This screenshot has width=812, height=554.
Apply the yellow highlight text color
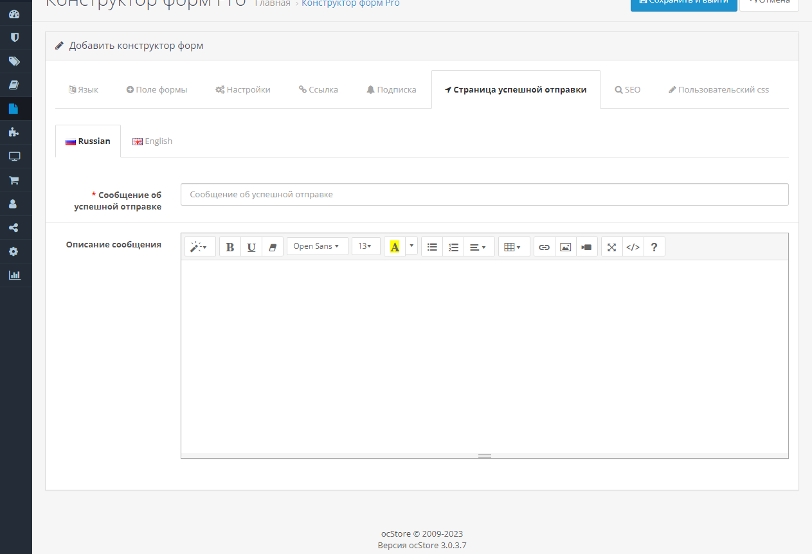click(x=395, y=247)
